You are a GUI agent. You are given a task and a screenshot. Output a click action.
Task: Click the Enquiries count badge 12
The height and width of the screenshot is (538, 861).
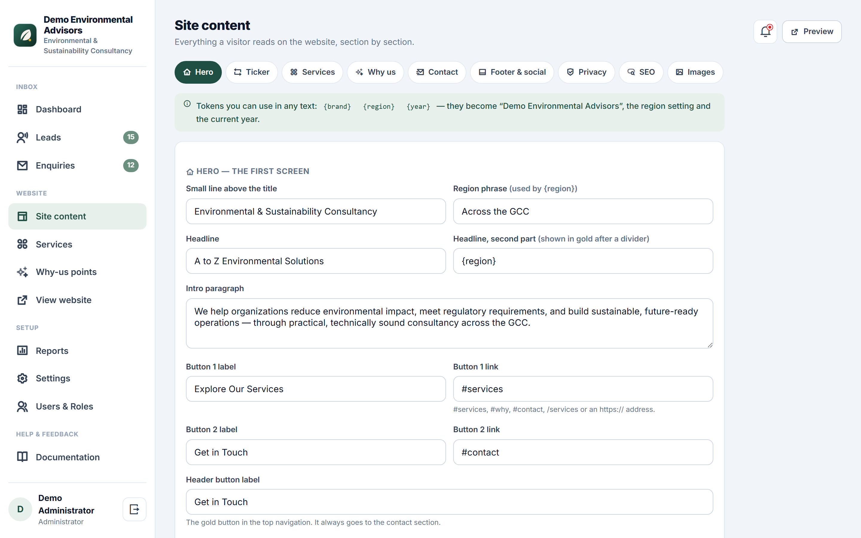[x=131, y=166]
